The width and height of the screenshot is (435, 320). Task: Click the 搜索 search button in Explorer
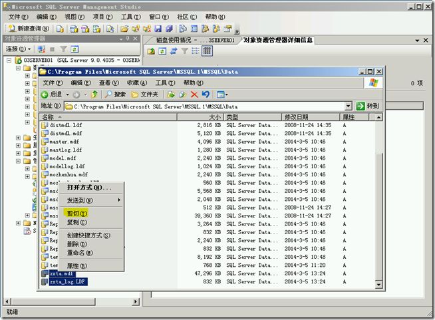[x=116, y=94]
